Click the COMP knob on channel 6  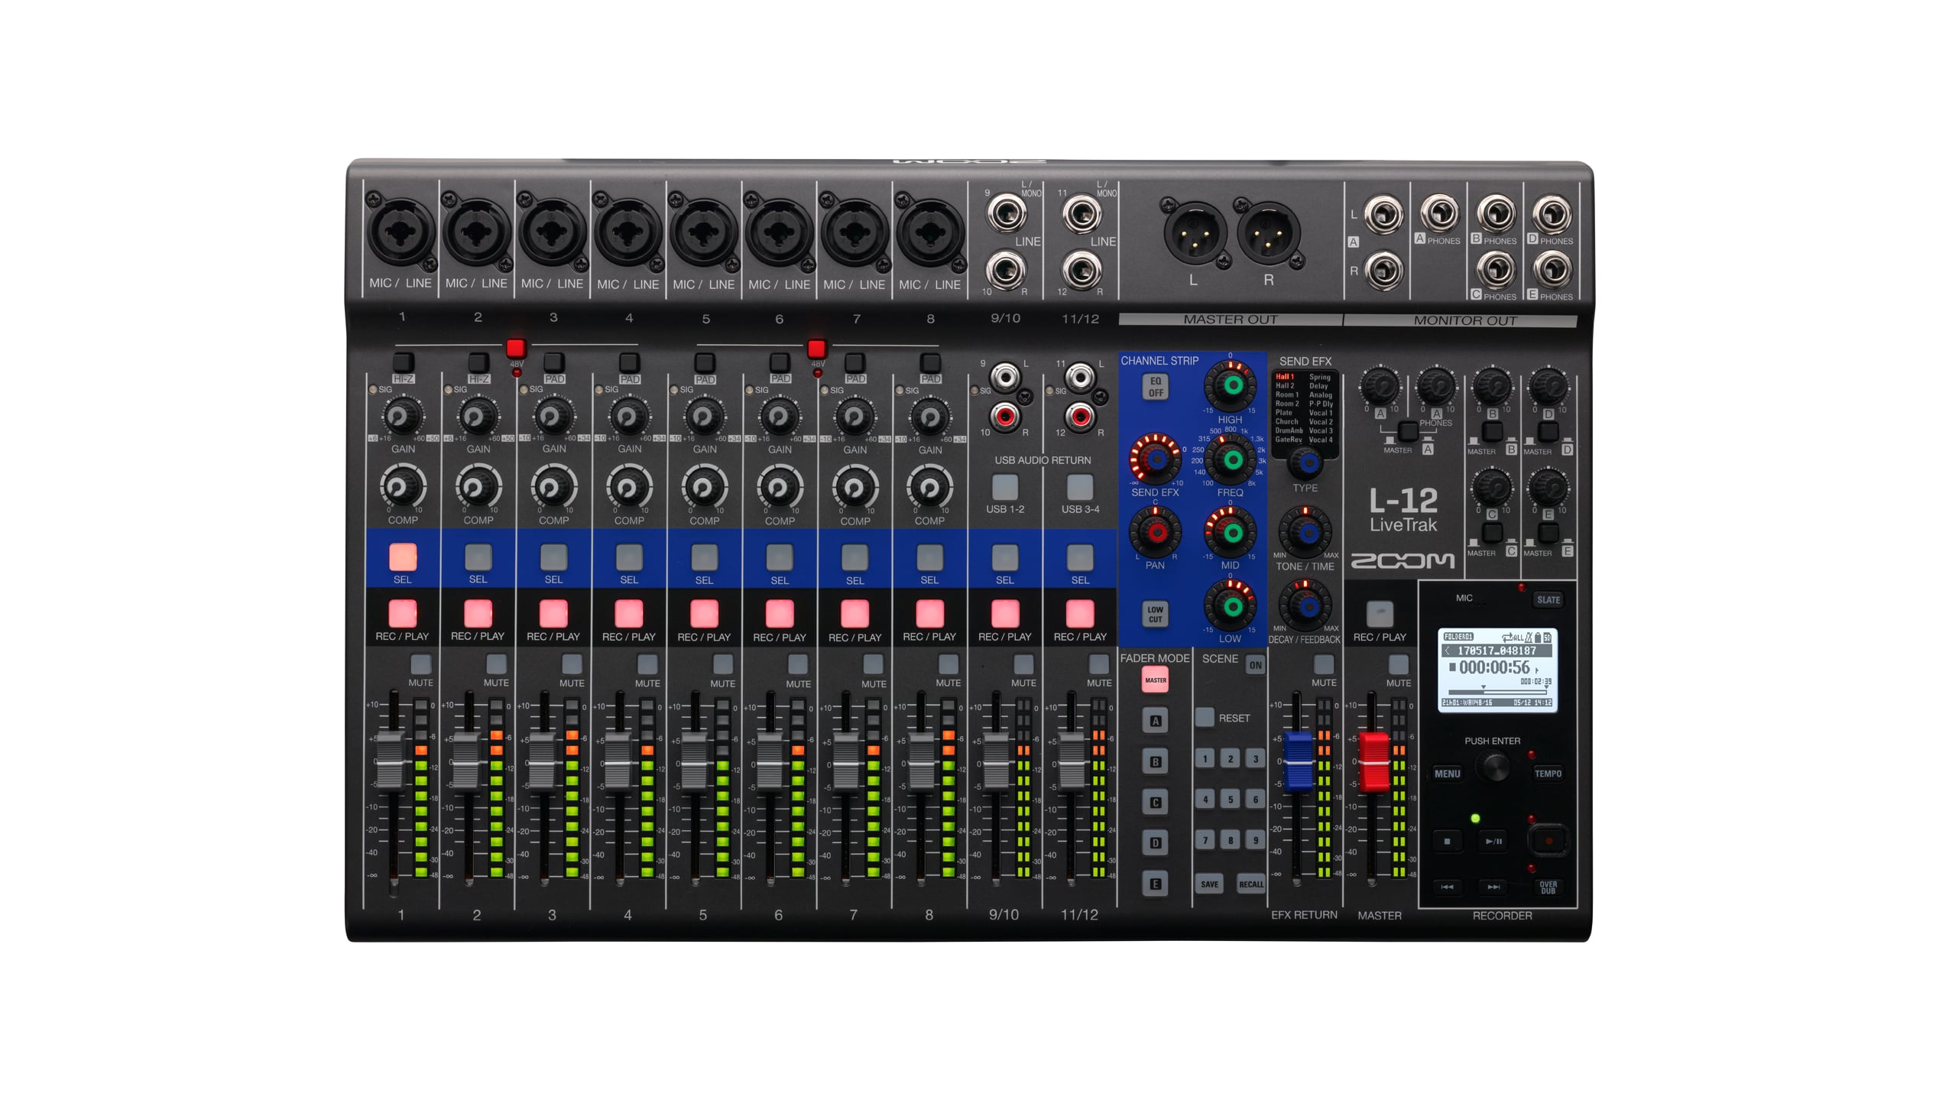point(780,488)
